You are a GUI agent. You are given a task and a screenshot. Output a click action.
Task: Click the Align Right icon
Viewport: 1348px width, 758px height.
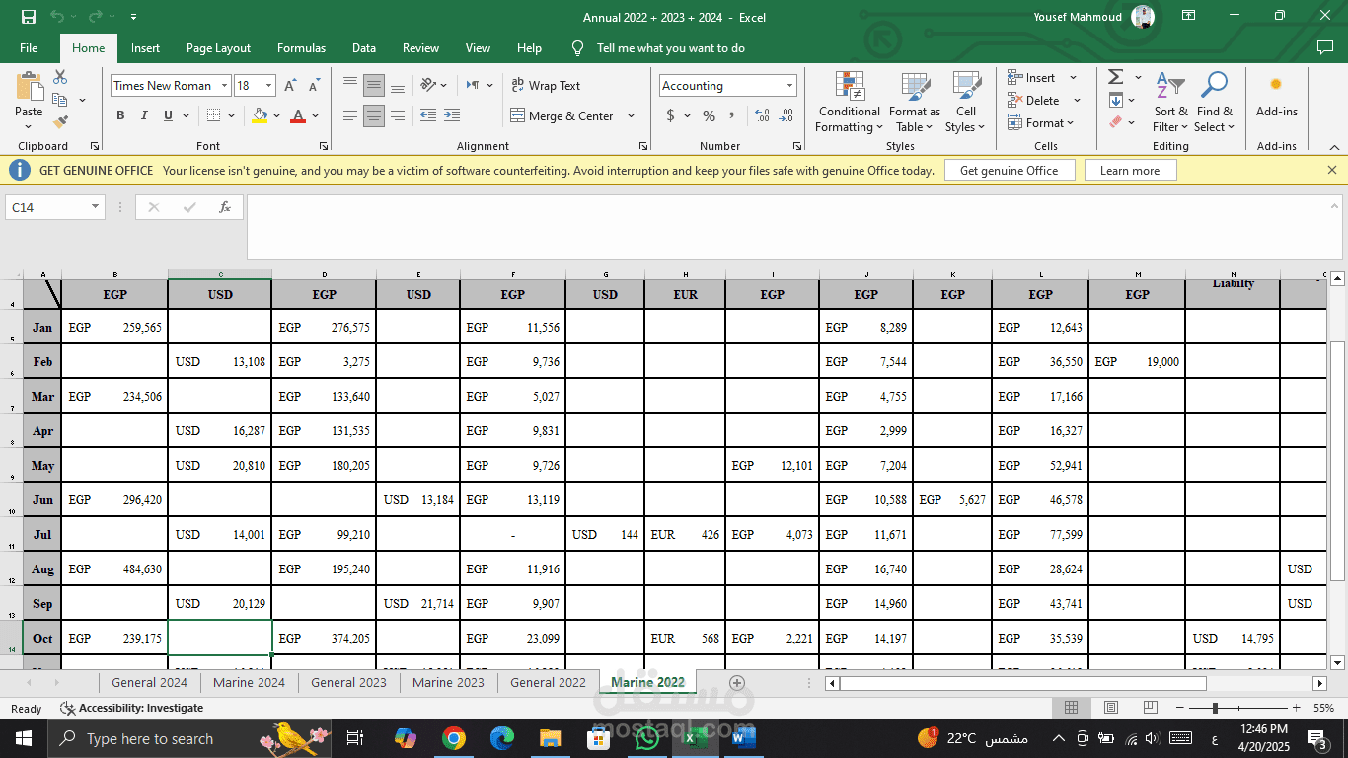pos(397,115)
